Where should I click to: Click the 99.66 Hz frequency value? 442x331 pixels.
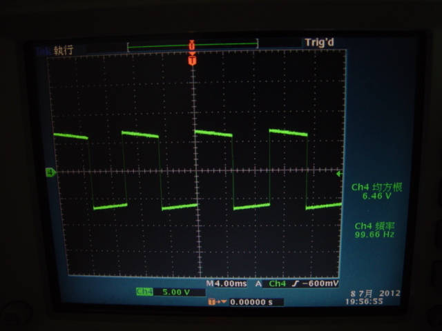374,234
